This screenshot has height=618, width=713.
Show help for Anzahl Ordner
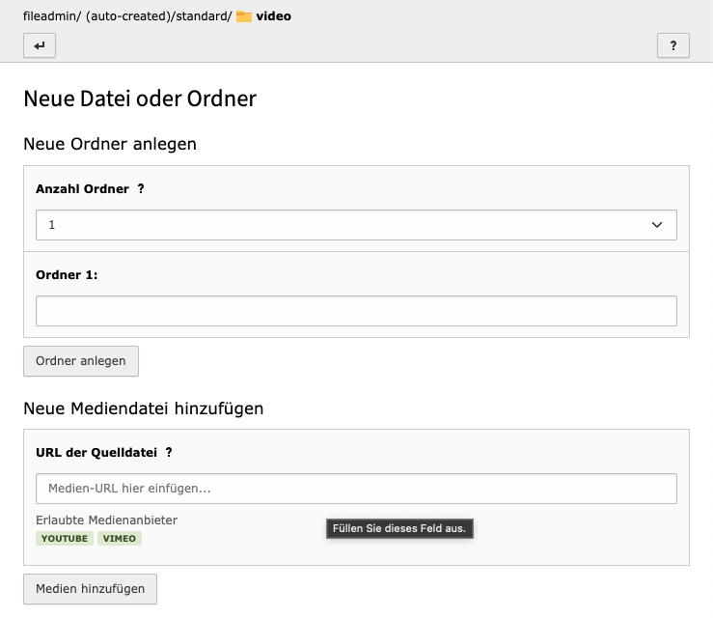point(141,188)
